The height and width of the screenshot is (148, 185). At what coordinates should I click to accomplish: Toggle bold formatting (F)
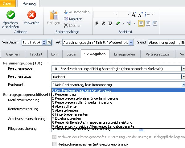point(97,23)
